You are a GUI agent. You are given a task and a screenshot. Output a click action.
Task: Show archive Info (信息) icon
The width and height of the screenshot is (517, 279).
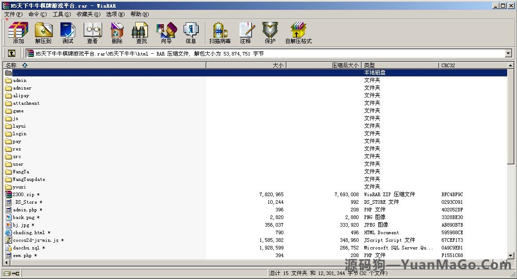(191, 33)
